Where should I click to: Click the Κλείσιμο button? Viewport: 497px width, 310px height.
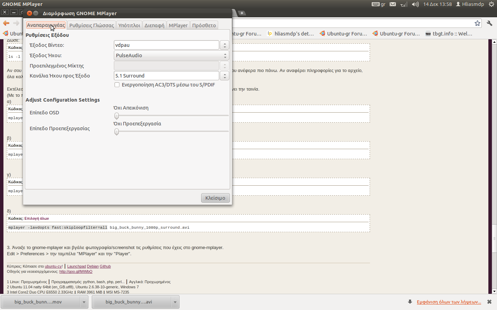point(215,198)
